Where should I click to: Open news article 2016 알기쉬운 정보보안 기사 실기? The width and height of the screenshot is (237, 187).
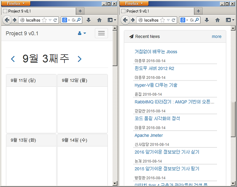click(x=167, y=152)
